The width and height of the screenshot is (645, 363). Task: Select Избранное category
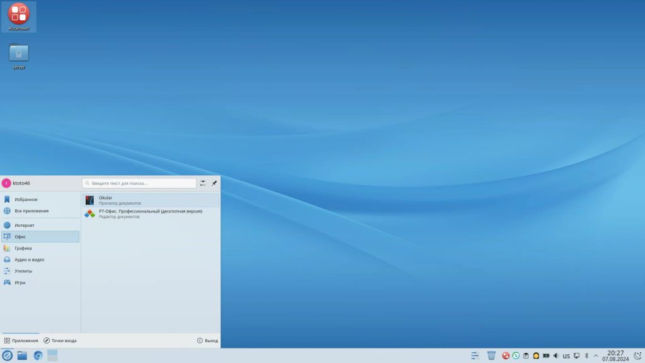pos(40,199)
